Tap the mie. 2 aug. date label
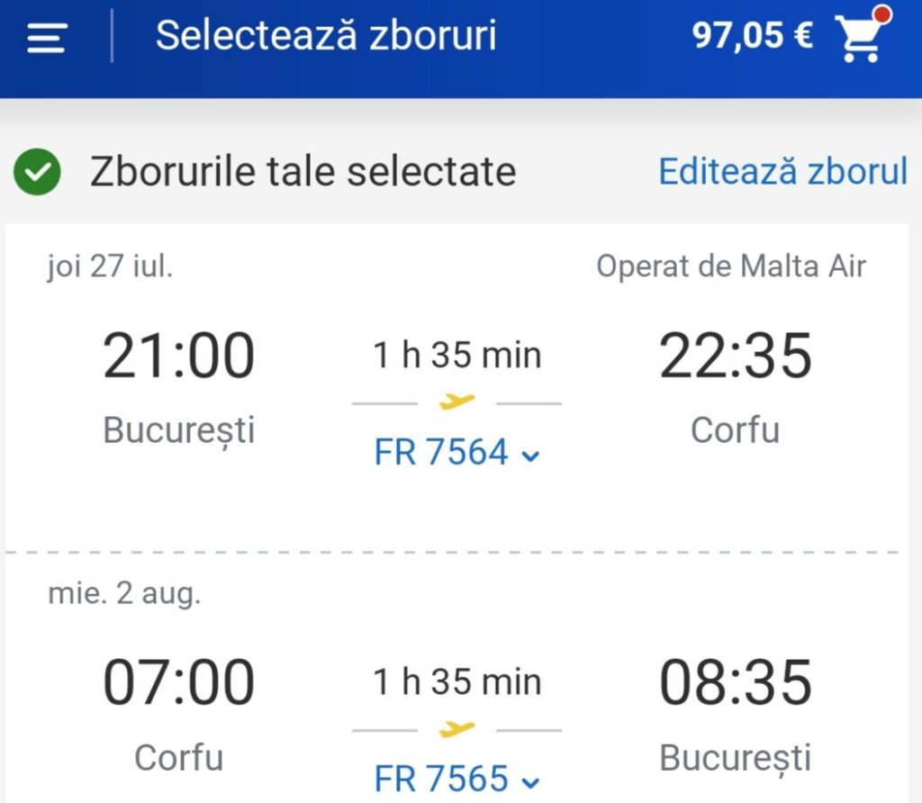Image resolution: width=922 pixels, height=803 pixels. [124, 595]
